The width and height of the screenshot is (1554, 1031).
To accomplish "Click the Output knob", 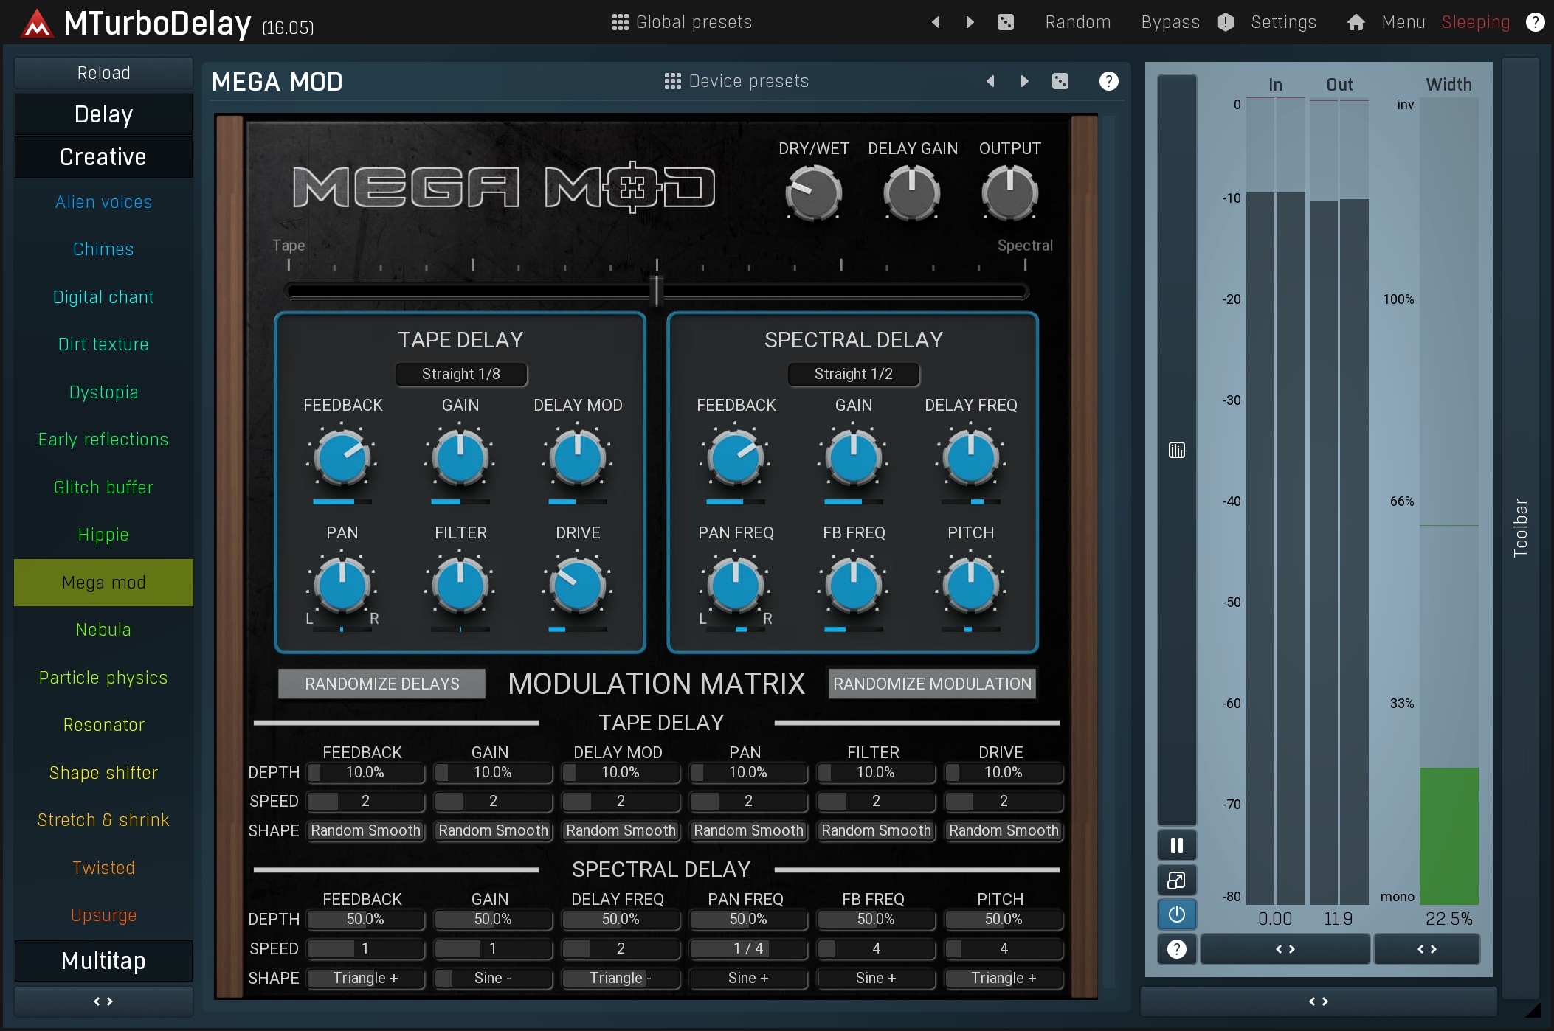I will (1010, 193).
